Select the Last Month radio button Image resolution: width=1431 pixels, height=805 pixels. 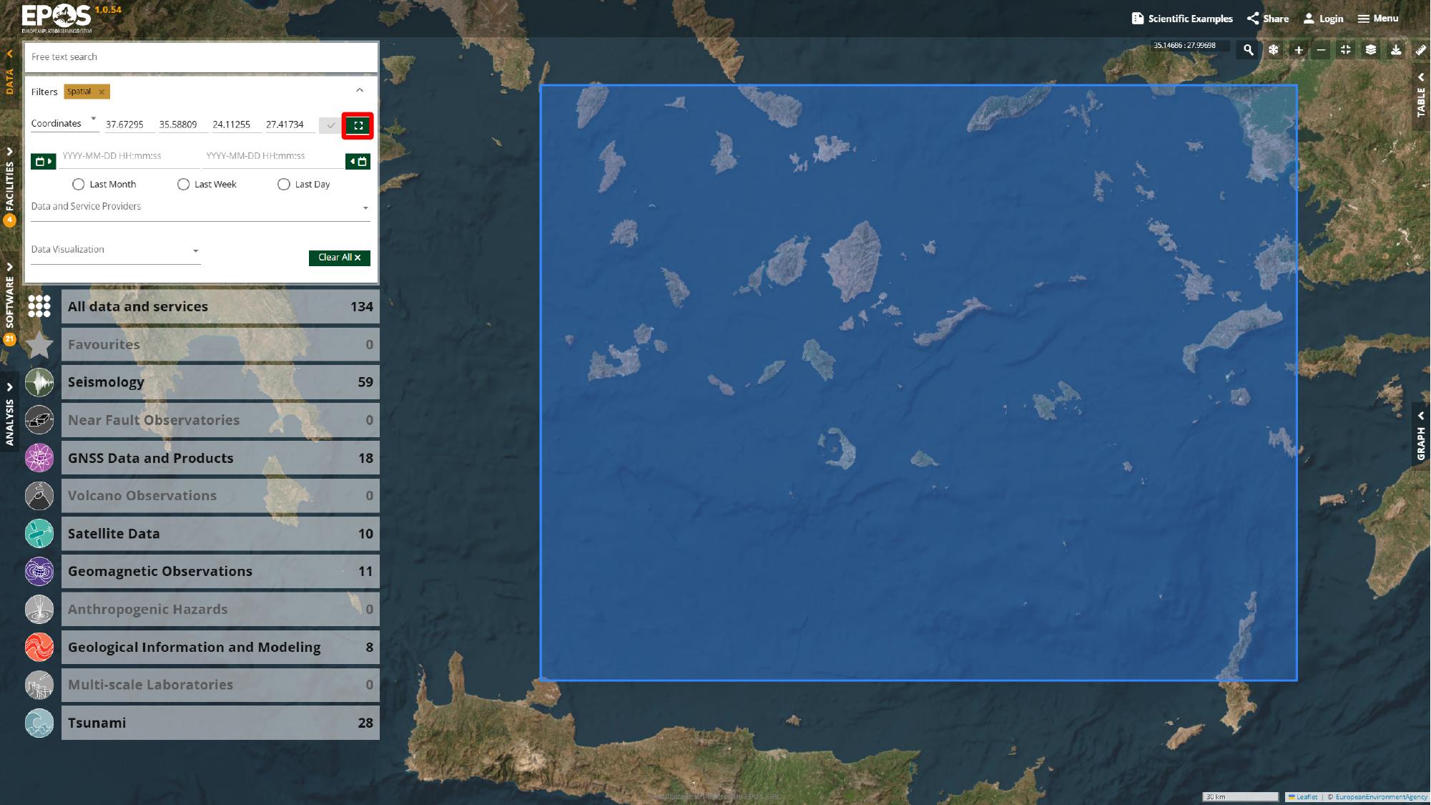[x=78, y=184]
